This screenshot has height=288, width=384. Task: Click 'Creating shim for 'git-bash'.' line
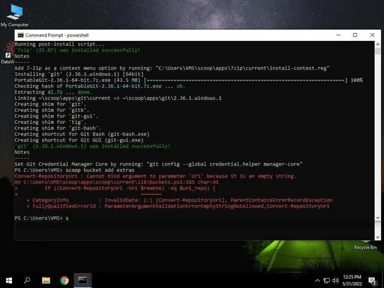click(58, 128)
